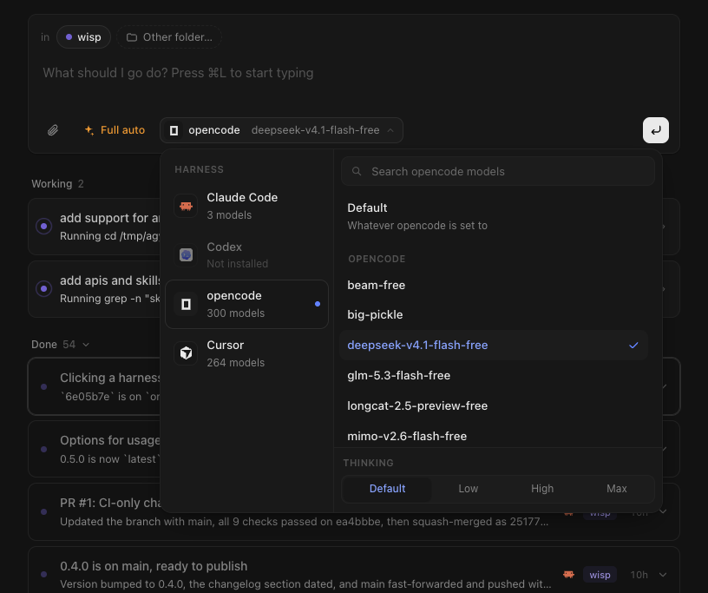Viewport: 708px width, 593px height.
Task: Focus the "Search opencode models" field
Action: (x=498, y=171)
